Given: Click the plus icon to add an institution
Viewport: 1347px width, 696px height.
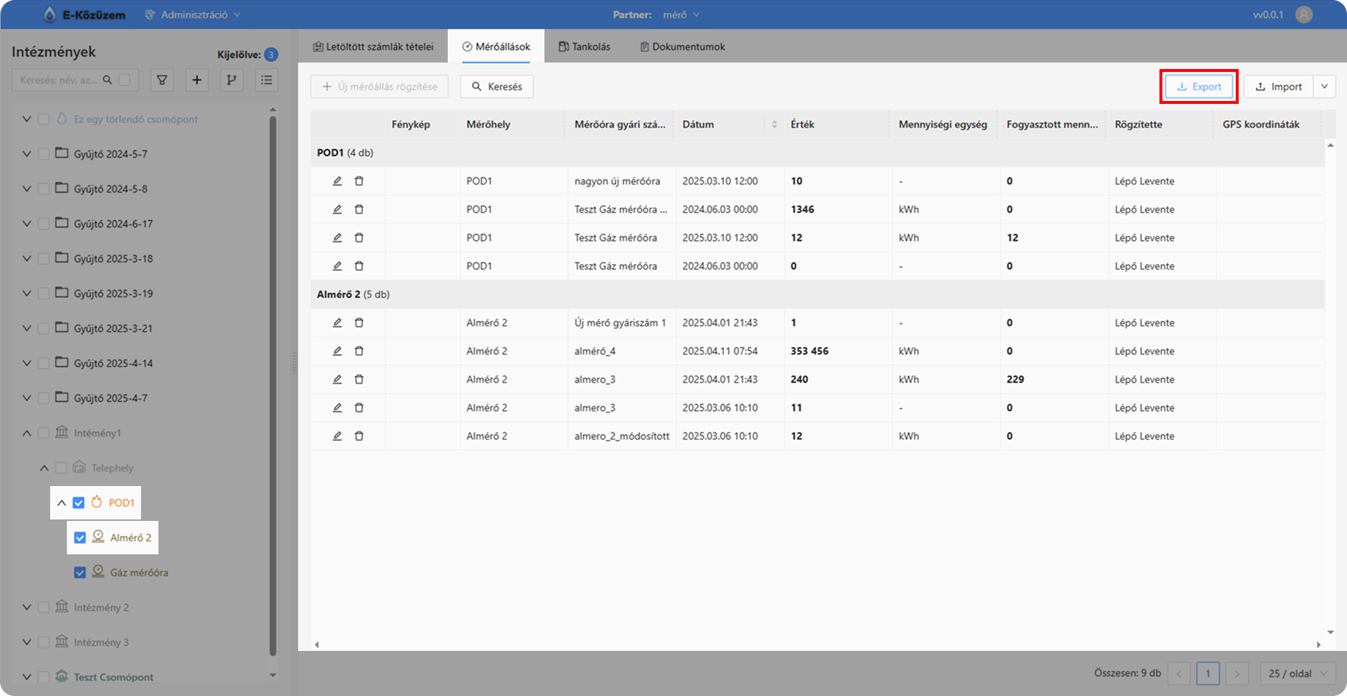Looking at the screenshot, I should (196, 80).
